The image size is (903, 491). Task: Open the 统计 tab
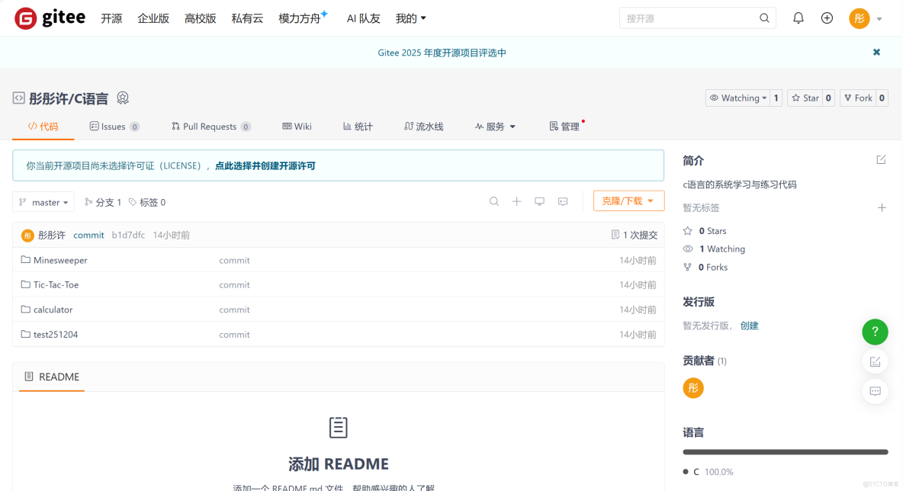(358, 127)
